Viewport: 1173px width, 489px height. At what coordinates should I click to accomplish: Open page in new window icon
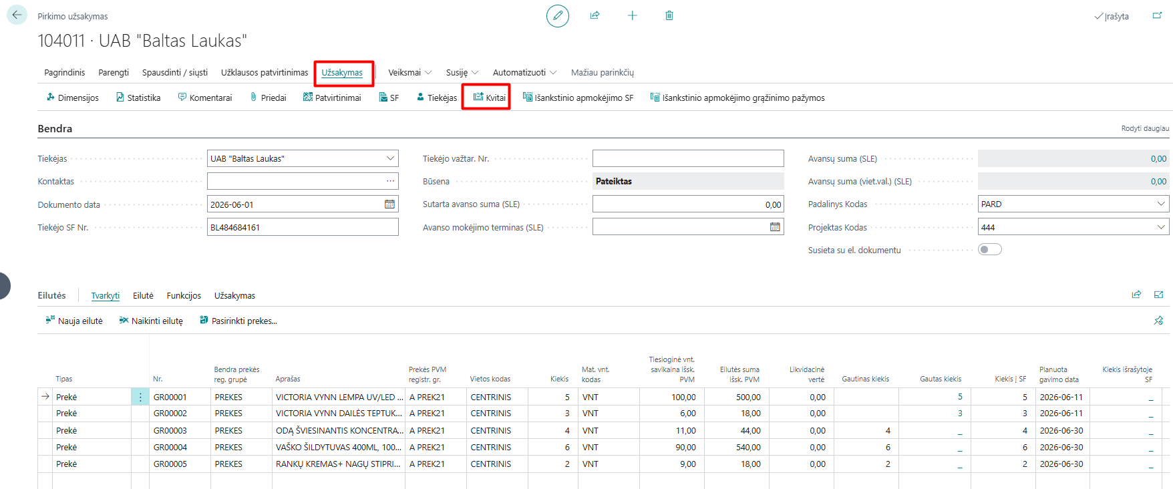1157,15
